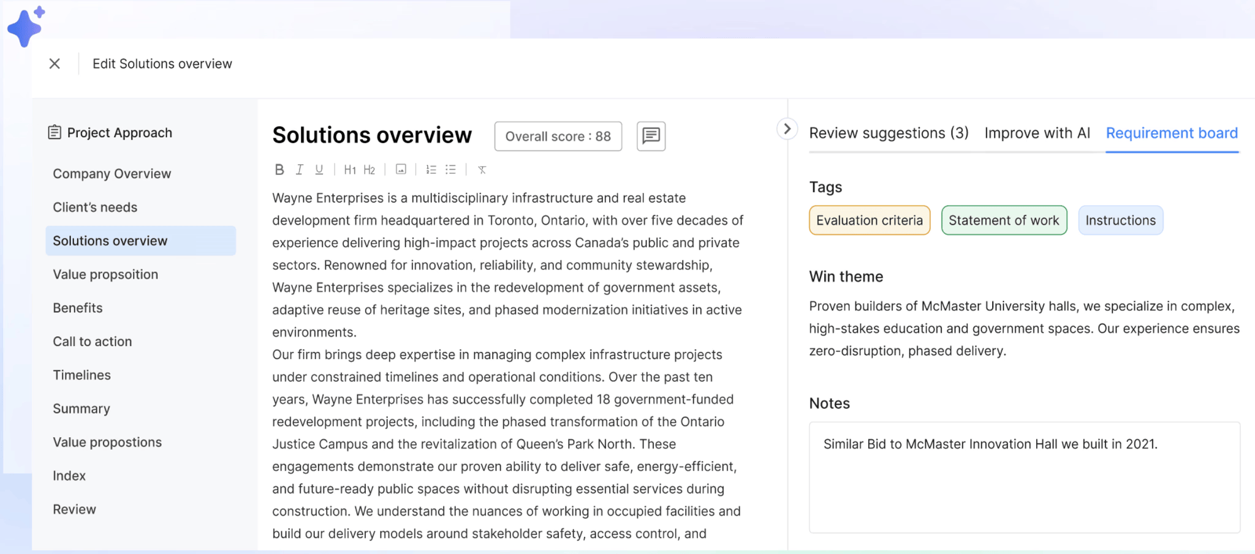Image resolution: width=1255 pixels, height=554 pixels.
Task: Select the Project Approach clipboard icon
Action: point(55,132)
